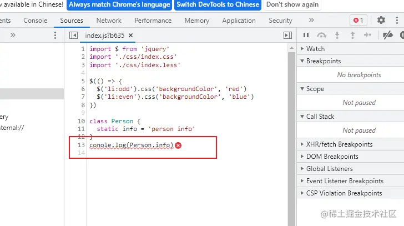Click "import $ from 'jquery'" line
Viewport: 404px width, 226px height.
tap(129, 49)
